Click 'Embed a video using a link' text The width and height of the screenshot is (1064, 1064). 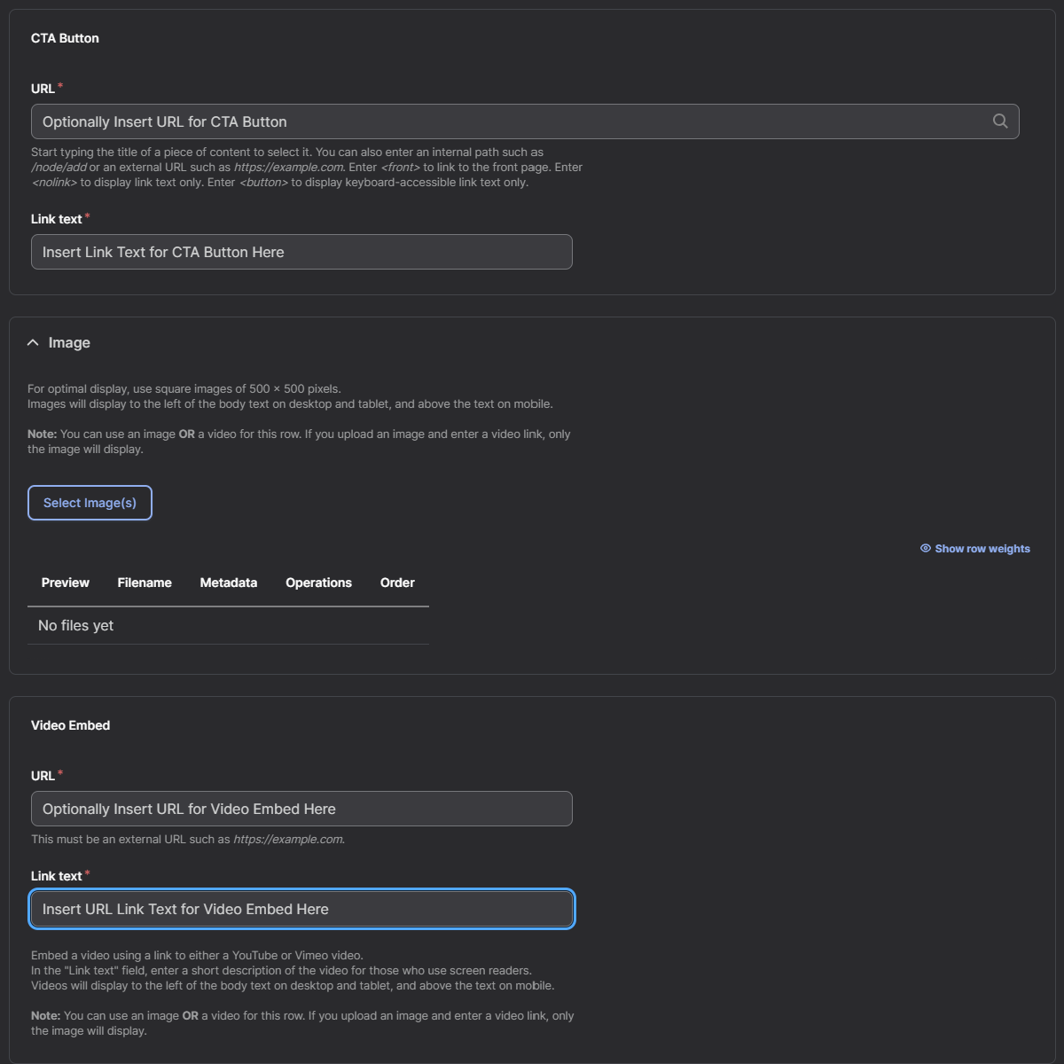click(197, 955)
